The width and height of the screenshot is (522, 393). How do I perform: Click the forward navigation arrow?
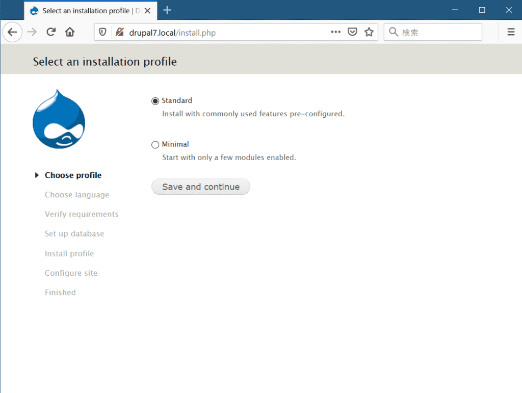(32, 32)
